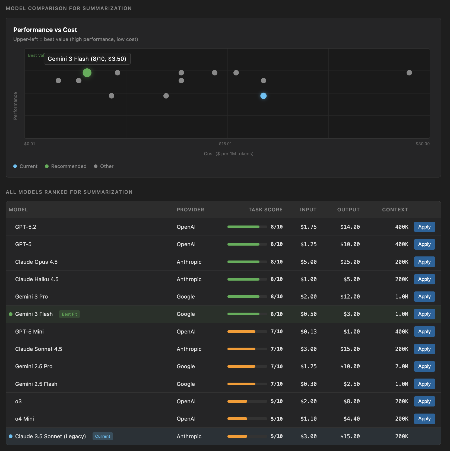Apply the GPT-5 model
The height and width of the screenshot is (451, 450).
tap(424, 244)
